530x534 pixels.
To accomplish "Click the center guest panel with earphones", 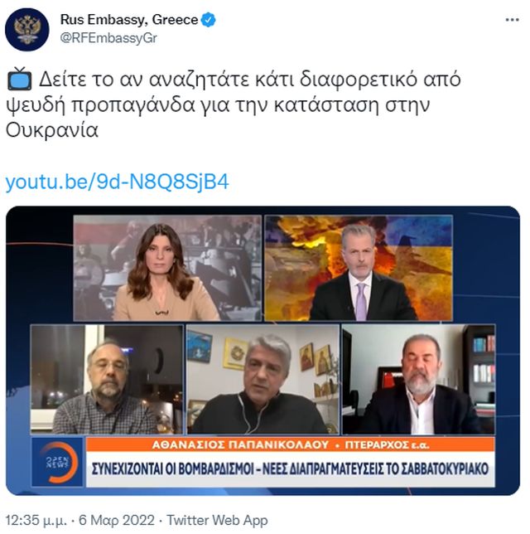I will (x=263, y=380).
